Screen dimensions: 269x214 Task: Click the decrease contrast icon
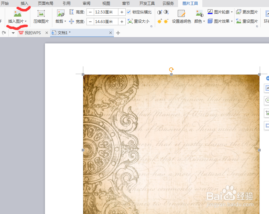point(166,12)
